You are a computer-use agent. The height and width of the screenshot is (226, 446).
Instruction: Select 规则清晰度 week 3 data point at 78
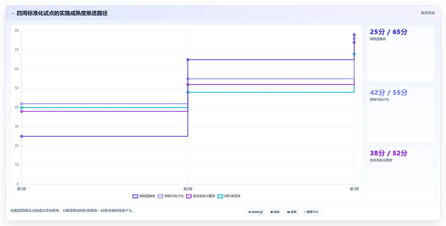click(354, 35)
